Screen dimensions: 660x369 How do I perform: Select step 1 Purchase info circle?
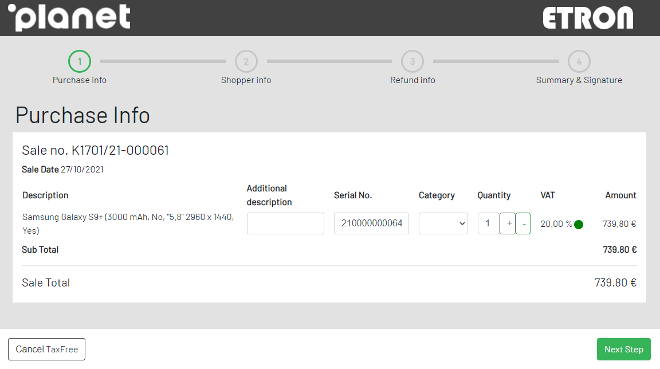(x=80, y=61)
